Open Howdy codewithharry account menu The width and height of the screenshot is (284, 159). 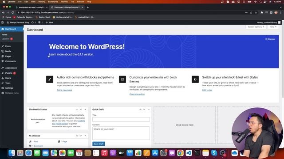tap(268, 23)
